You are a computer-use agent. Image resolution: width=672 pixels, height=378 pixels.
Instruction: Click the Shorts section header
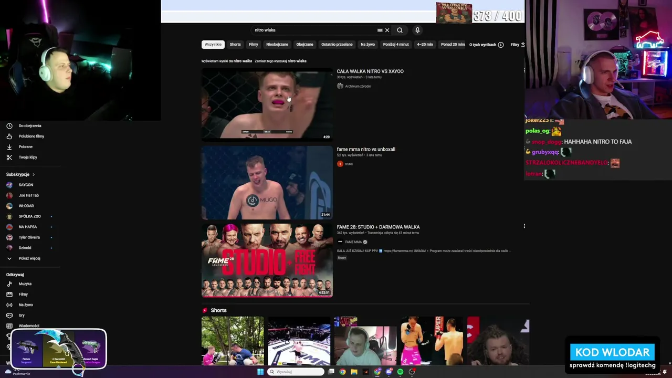pos(218,310)
